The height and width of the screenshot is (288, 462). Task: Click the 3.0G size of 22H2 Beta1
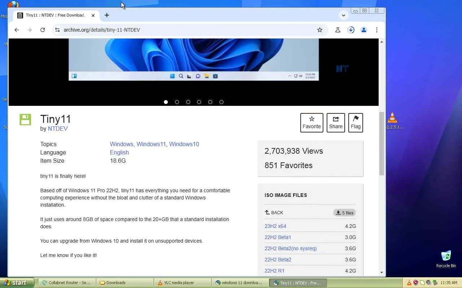350,237
